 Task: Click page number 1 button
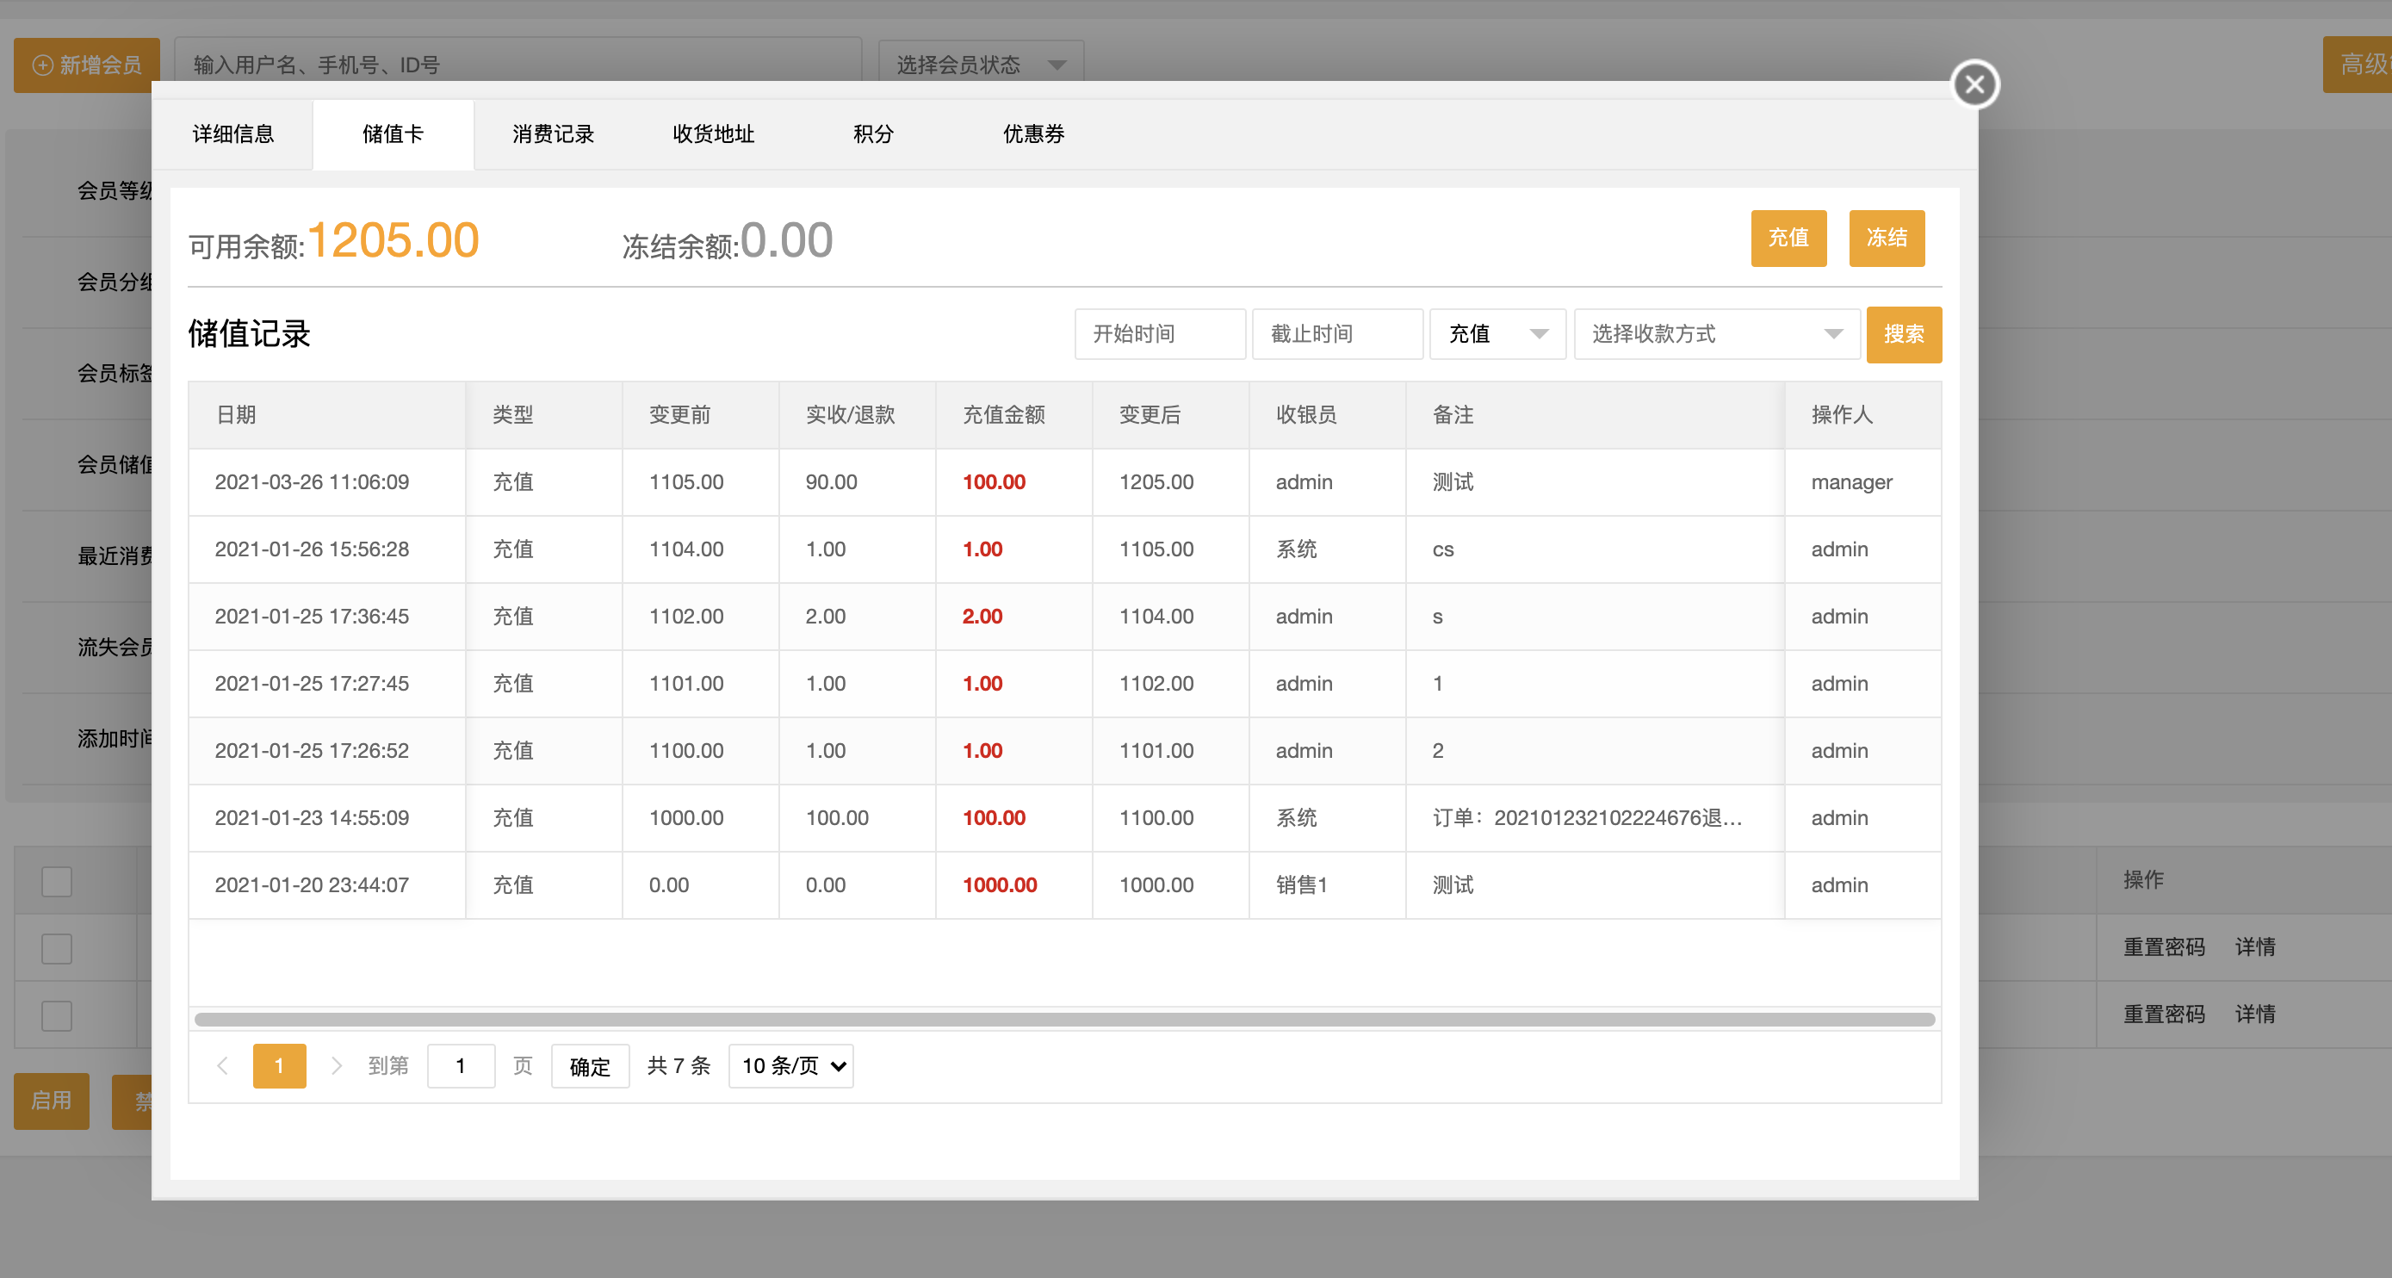280,1065
